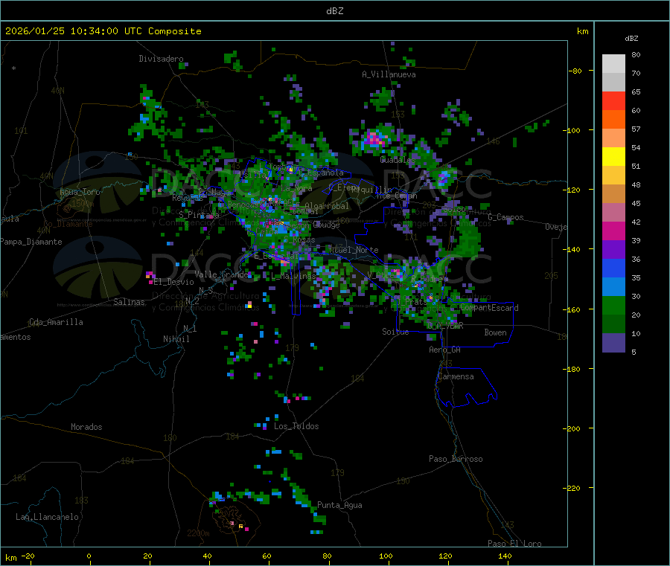Click the 'Morados' location label

[86, 427]
